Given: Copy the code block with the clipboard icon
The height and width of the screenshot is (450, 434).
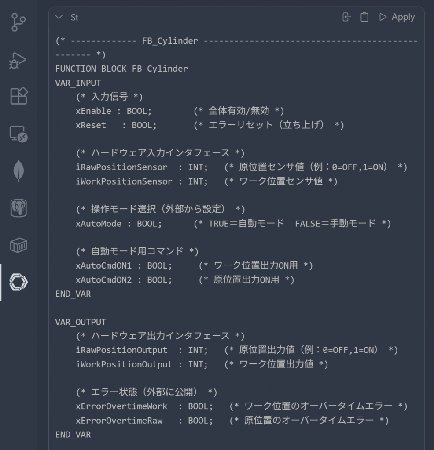Looking at the screenshot, I should (x=364, y=17).
